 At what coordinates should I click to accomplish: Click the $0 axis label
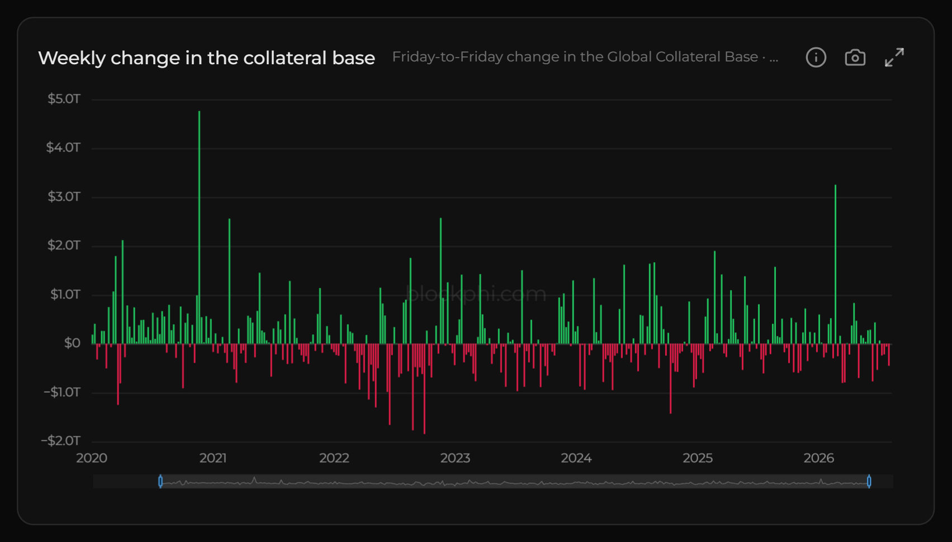click(x=72, y=343)
